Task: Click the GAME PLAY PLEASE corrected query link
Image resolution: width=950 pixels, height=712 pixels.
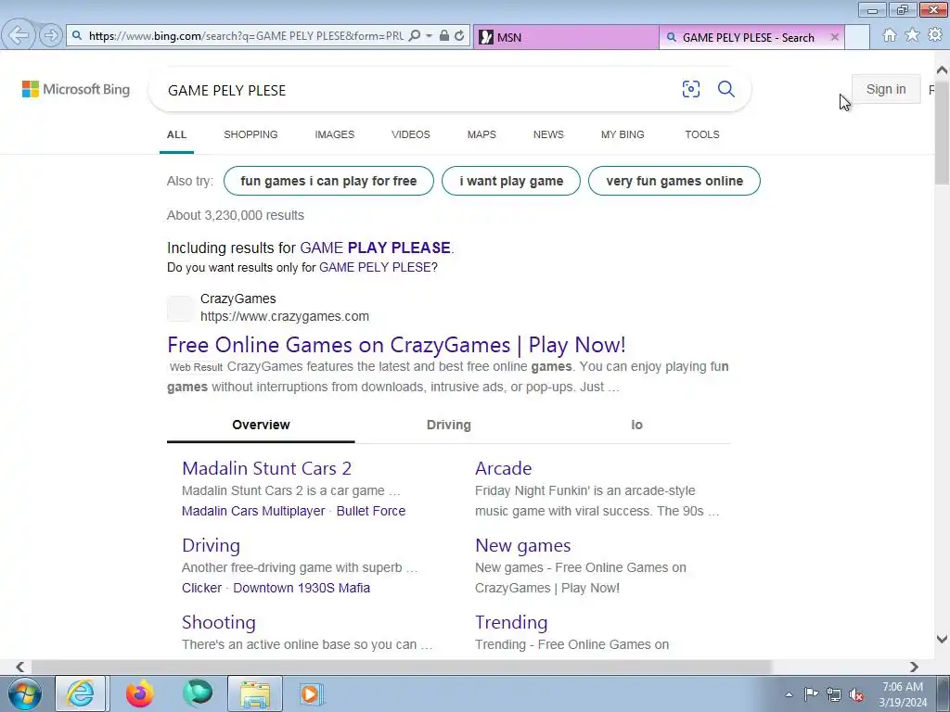Action: point(376,248)
